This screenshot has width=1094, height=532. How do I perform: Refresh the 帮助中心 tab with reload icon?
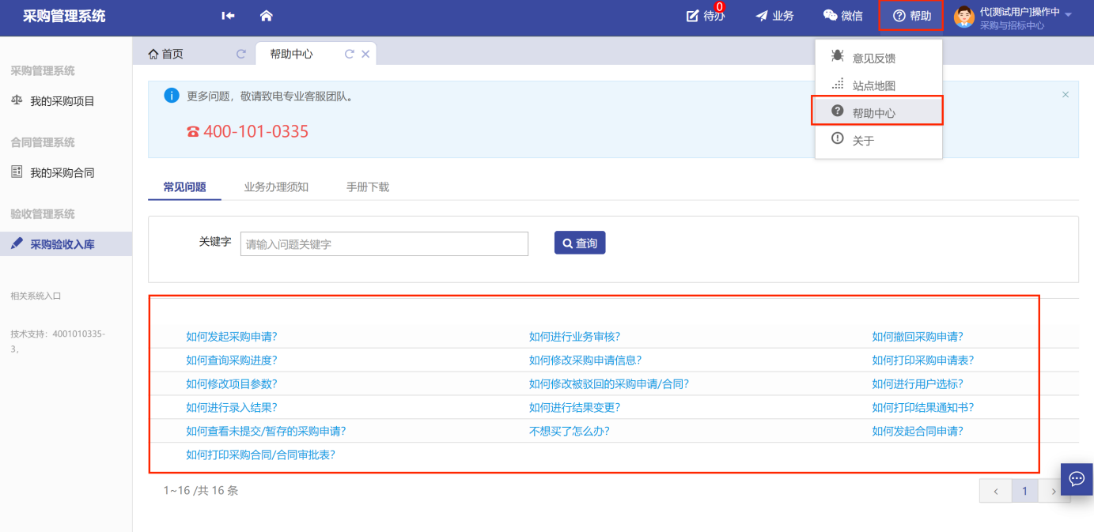[349, 54]
